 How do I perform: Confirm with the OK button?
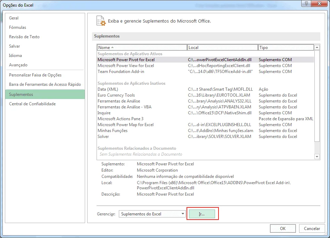coord(283,229)
